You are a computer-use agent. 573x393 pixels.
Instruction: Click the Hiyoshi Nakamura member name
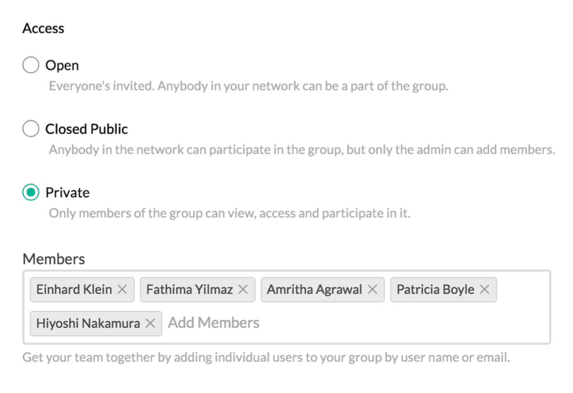pos(88,323)
